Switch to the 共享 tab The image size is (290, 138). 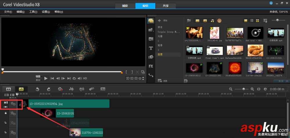[166, 6]
